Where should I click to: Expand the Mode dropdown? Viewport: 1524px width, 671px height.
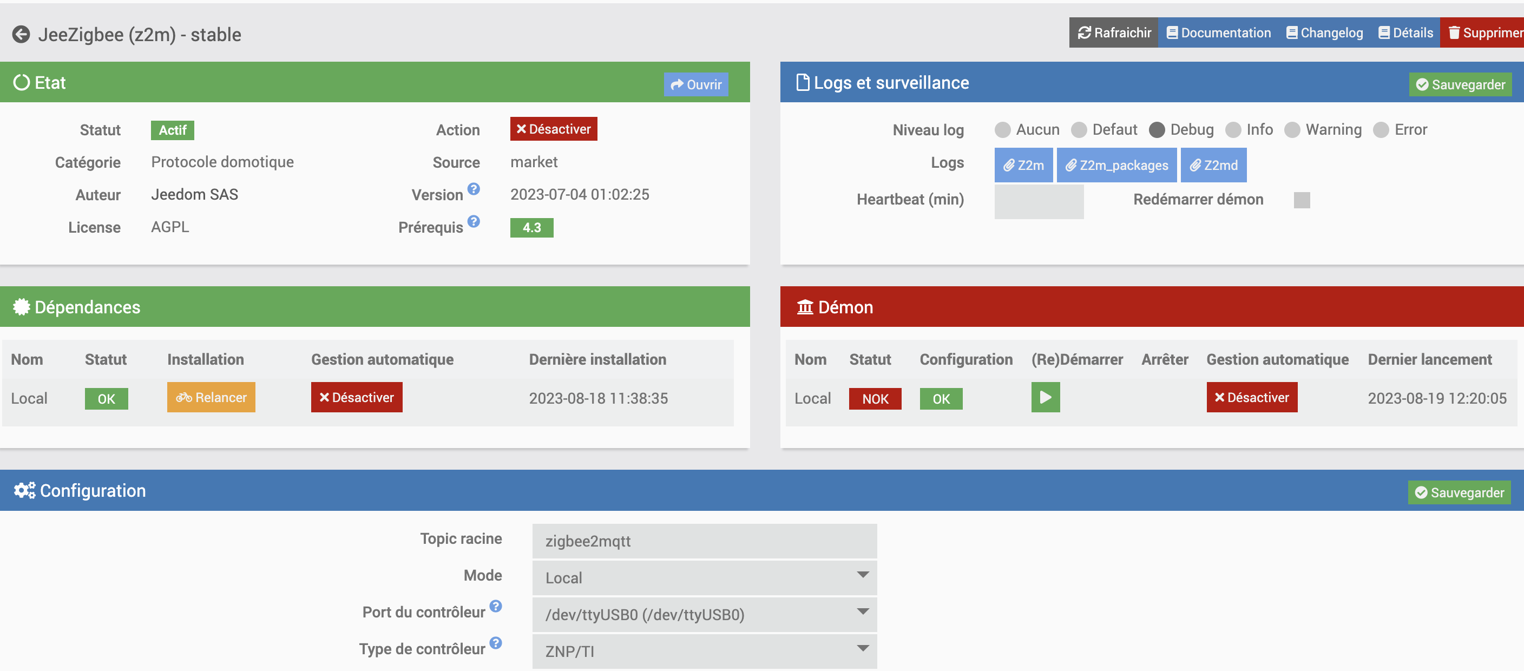tap(704, 577)
